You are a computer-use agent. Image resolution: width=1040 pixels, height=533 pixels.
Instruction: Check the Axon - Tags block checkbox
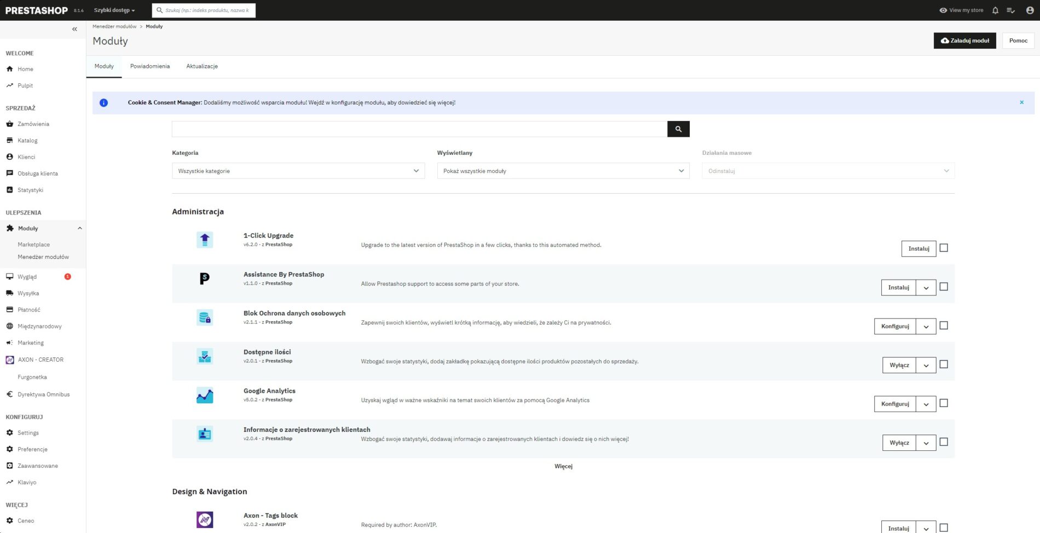coord(944,528)
